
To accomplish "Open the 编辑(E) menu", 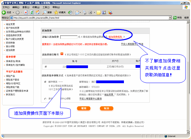I will click(16, 7).
